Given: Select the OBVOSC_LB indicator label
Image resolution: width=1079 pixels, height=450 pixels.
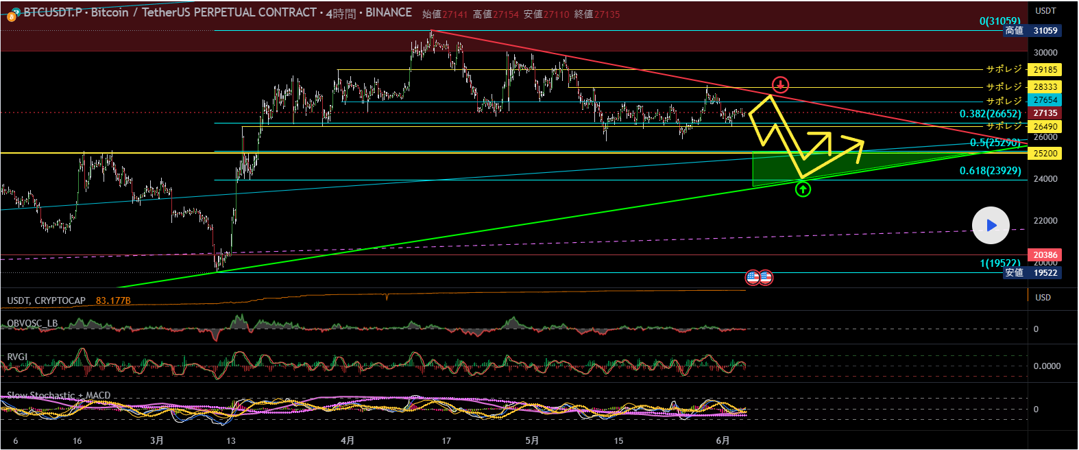Looking at the screenshot, I should point(32,323).
